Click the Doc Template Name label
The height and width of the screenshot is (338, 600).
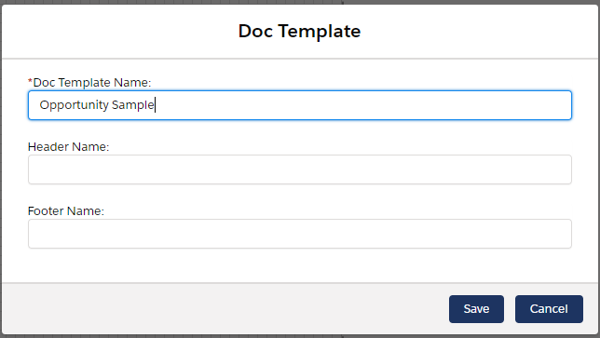(92, 83)
